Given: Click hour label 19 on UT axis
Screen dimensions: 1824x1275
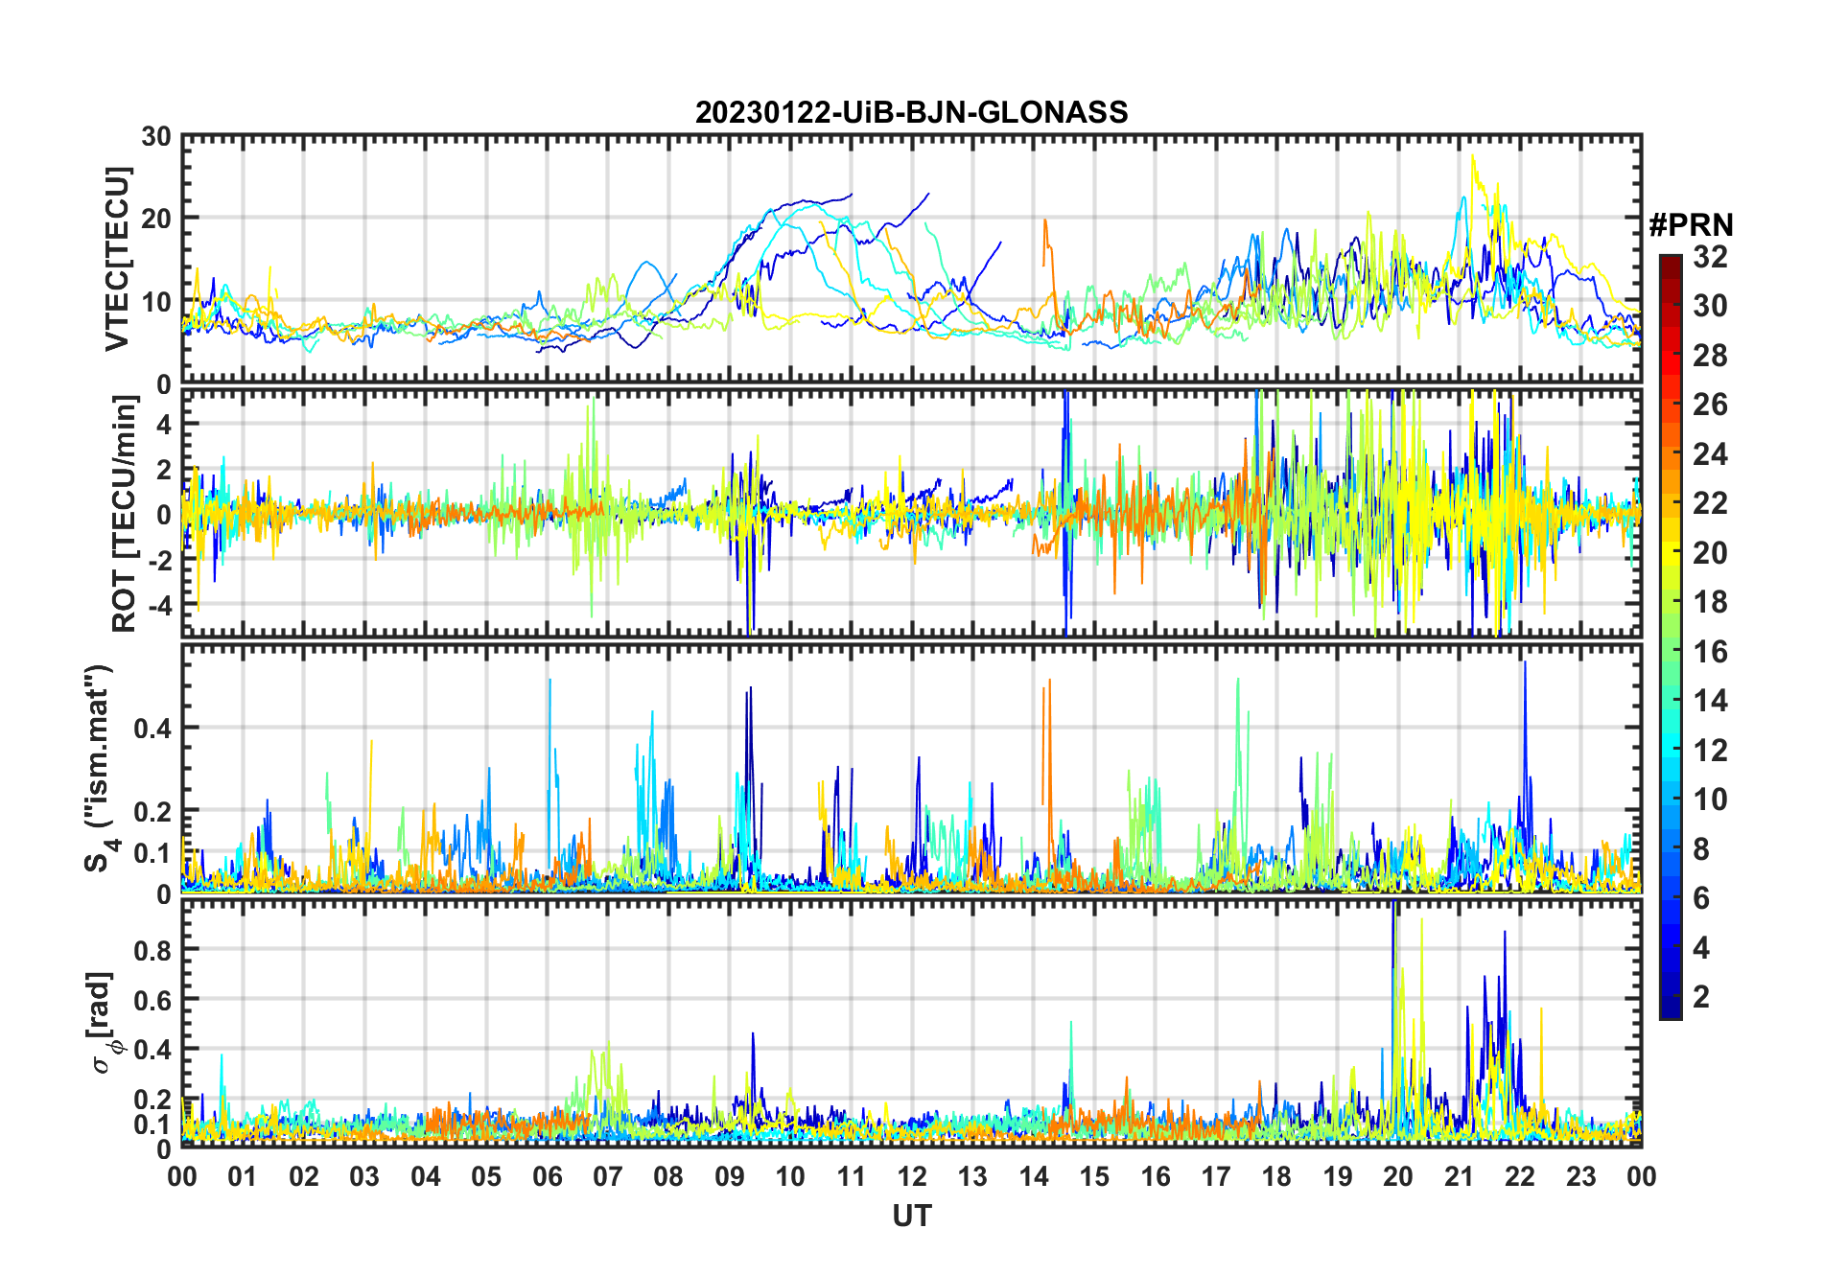Looking at the screenshot, I should pyautogui.click(x=1338, y=1176).
